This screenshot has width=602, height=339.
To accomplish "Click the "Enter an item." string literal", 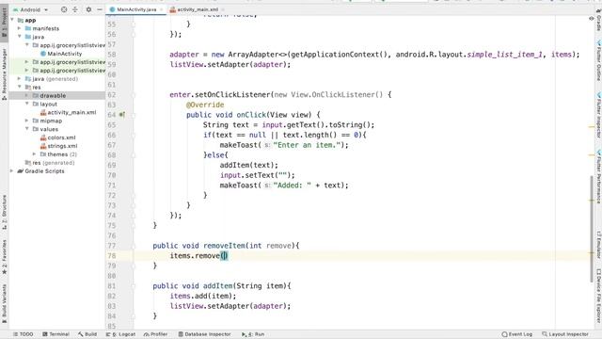I will [x=307, y=145].
